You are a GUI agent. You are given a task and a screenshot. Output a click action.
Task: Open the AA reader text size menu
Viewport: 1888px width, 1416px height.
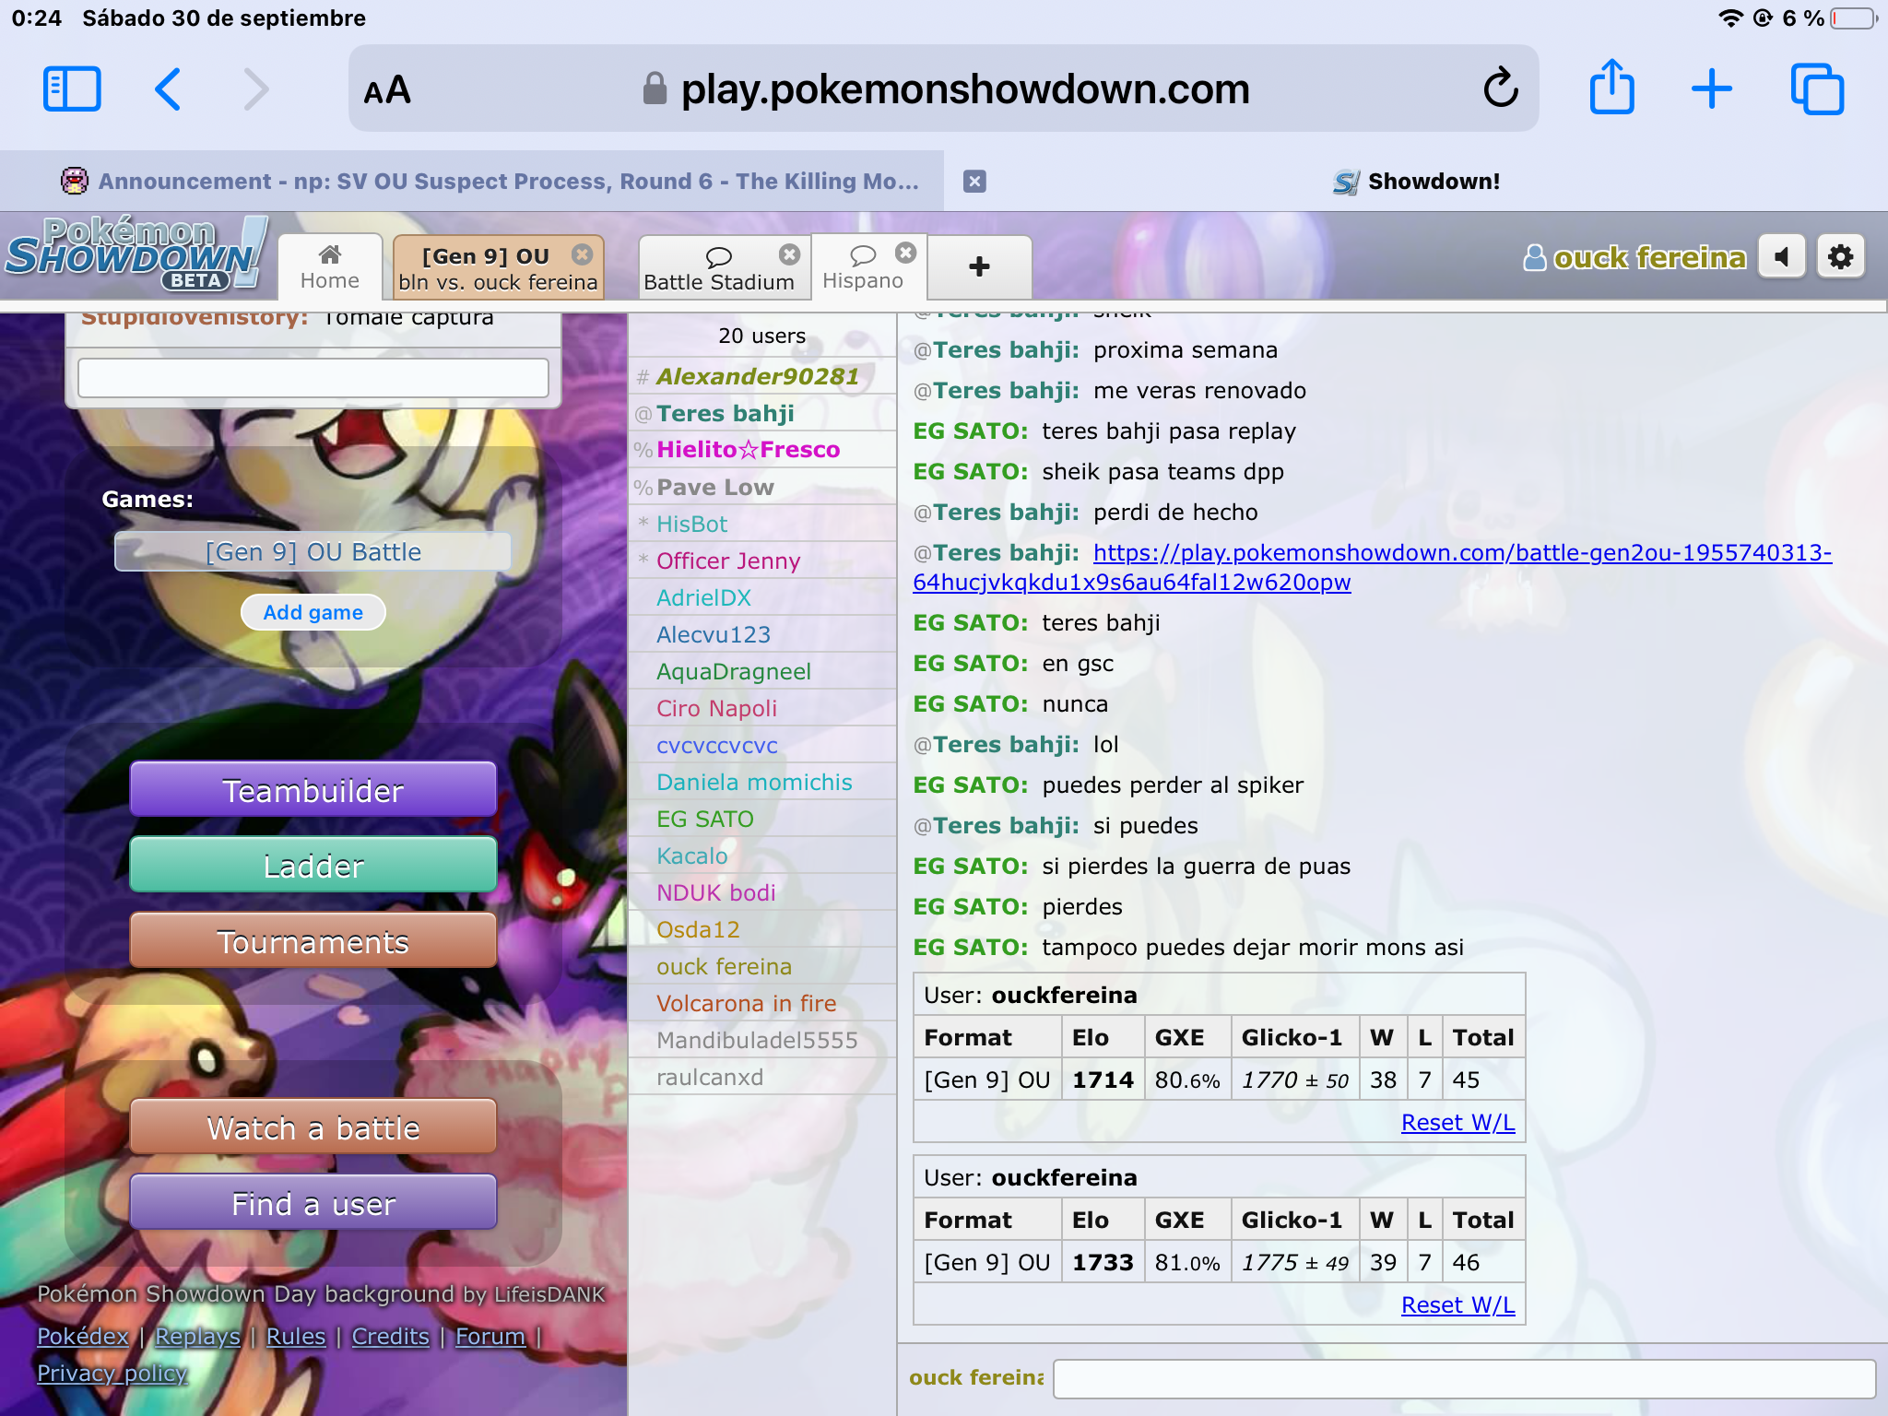(x=387, y=90)
